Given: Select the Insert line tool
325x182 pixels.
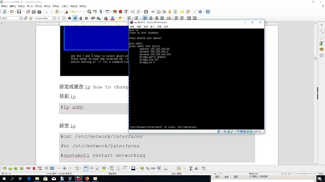Looking at the screenshot, I should point(195,12).
